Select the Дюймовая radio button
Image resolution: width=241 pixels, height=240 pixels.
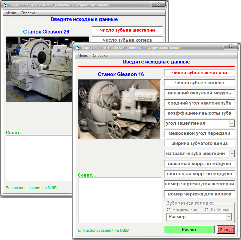pyautogui.click(x=207, y=210)
